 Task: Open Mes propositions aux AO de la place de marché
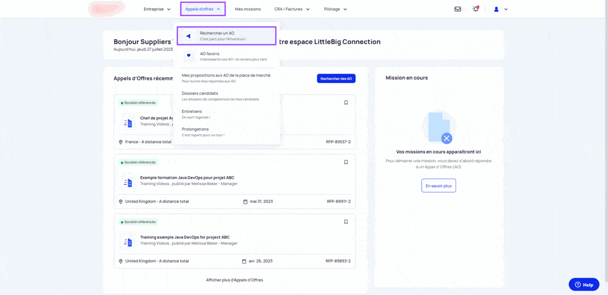(226, 78)
